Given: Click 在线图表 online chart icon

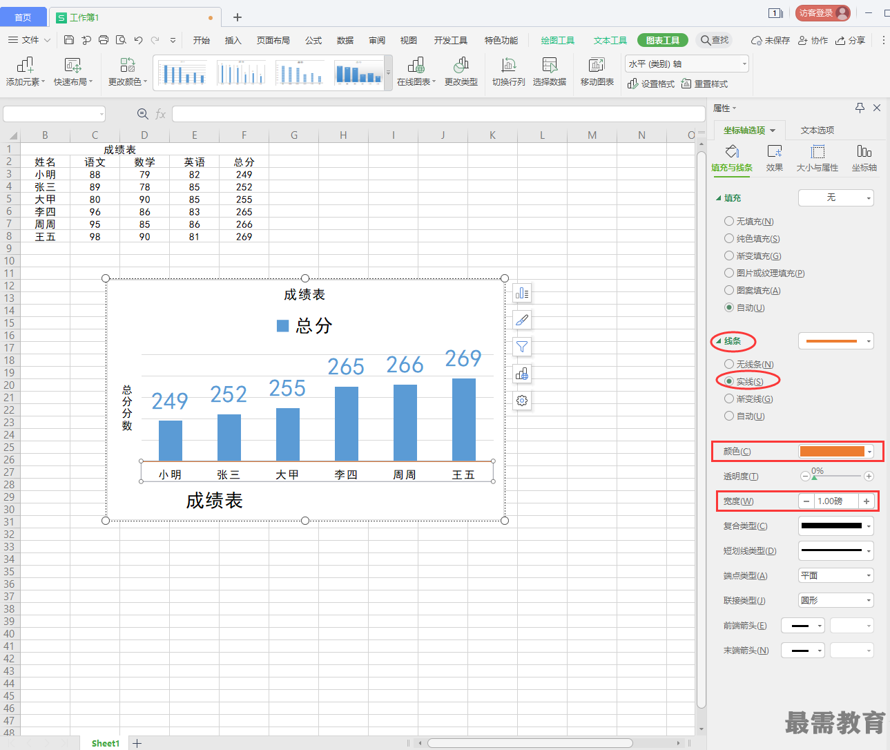Looking at the screenshot, I should pyautogui.click(x=416, y=72).
